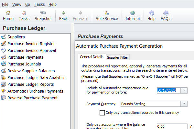Open the Go menu
194x129 pixels.
pyautogui.click(x=27, y=5)
